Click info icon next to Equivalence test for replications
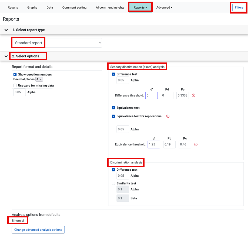Image resolution: width=248 pixels, height=235 pixels. pyautogui.click(x=167, y=116)
